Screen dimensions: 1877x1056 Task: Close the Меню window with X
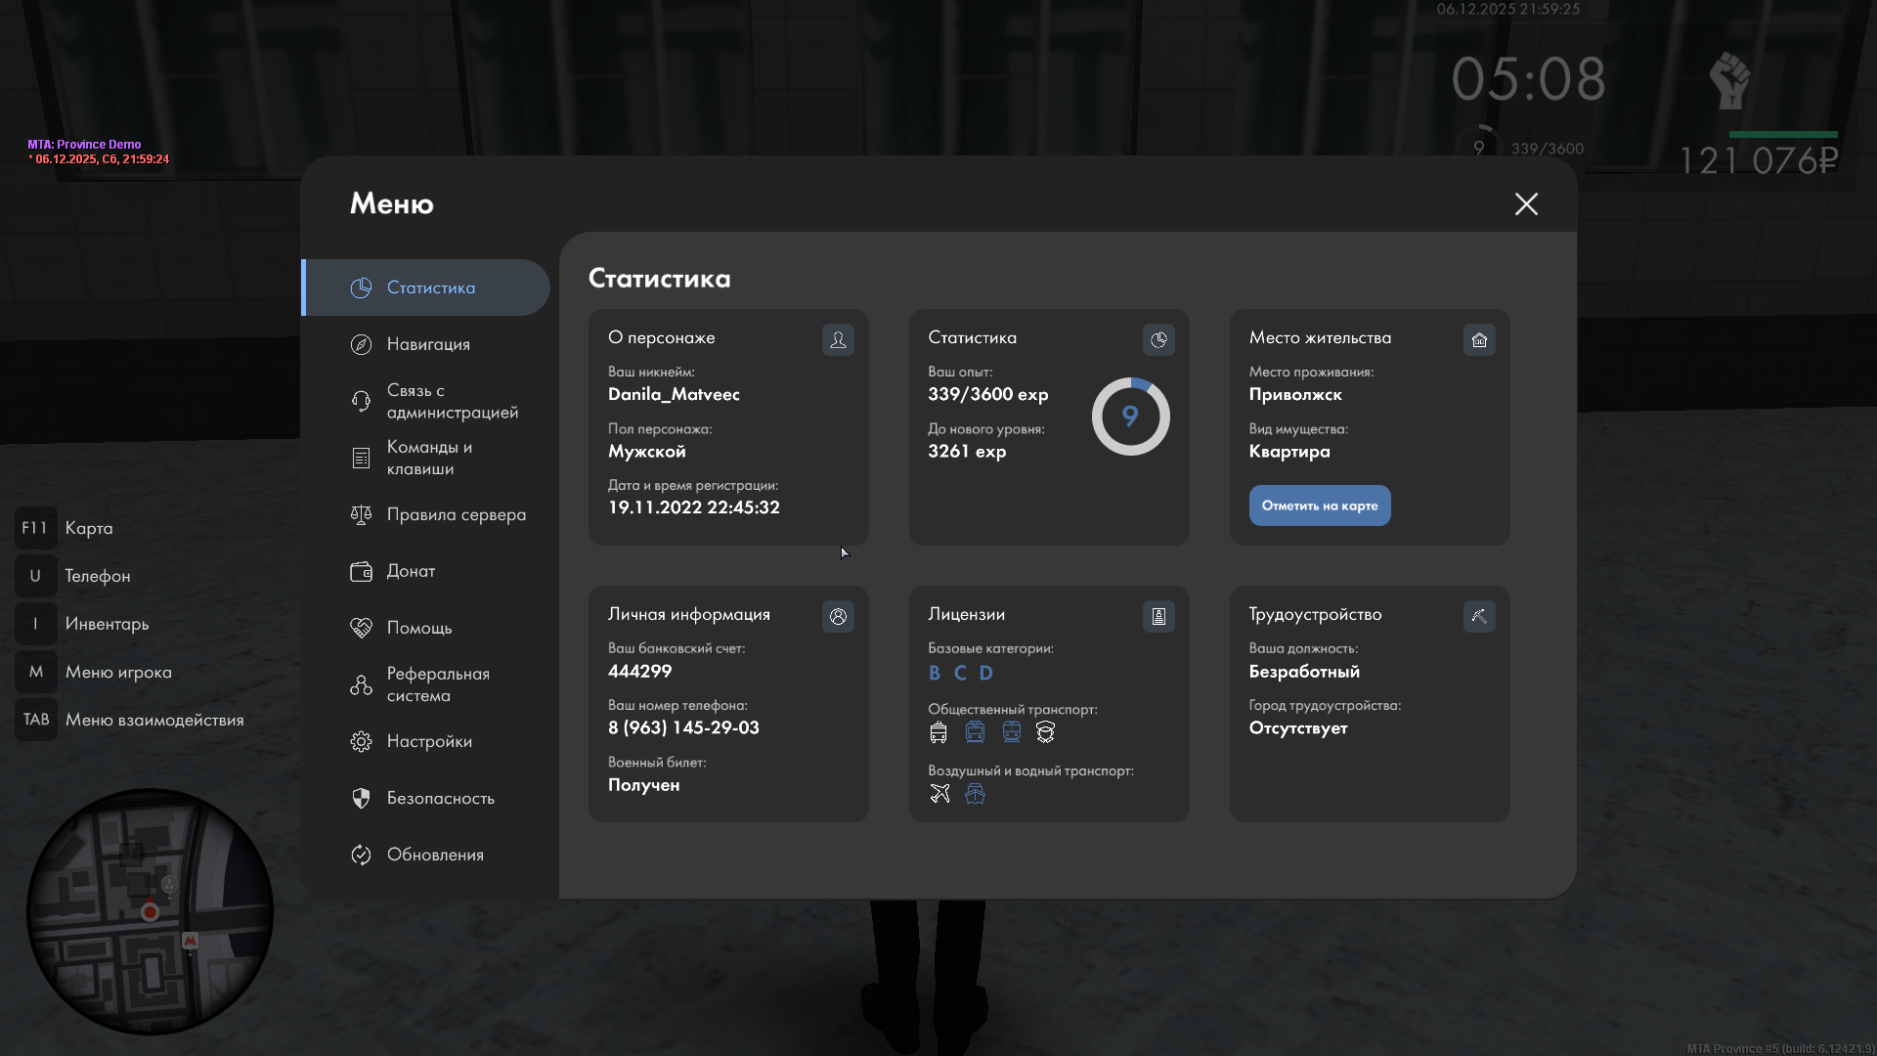[1526, 203]
